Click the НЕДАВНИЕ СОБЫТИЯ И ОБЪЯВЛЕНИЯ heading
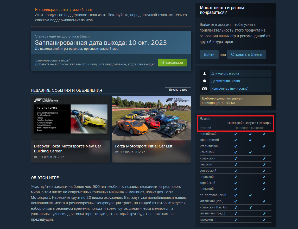Image resolution: width=298 pixels, height=229 pixels. click(x=67, y=90)
